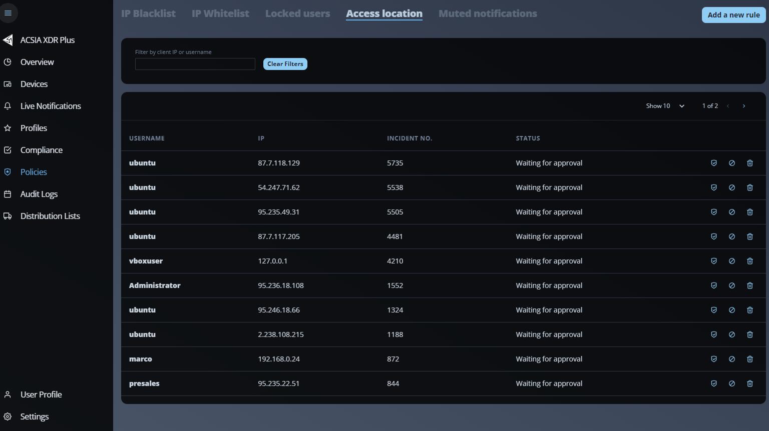Open Policies in sidebar

click(x=34, y=172)
